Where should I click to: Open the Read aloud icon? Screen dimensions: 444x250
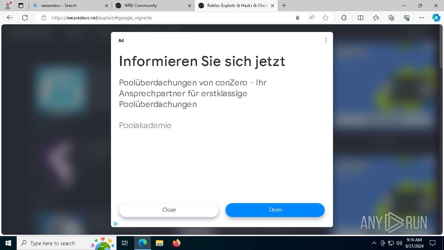(x=311, y=18)
